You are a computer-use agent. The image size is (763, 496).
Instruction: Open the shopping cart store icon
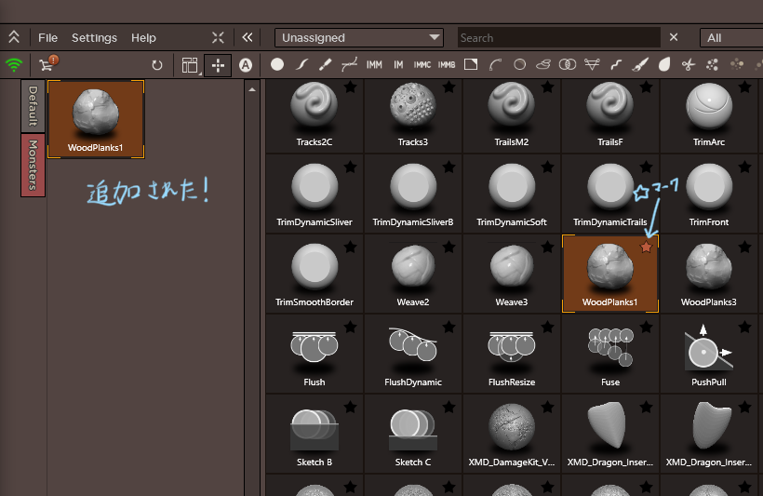48,64
